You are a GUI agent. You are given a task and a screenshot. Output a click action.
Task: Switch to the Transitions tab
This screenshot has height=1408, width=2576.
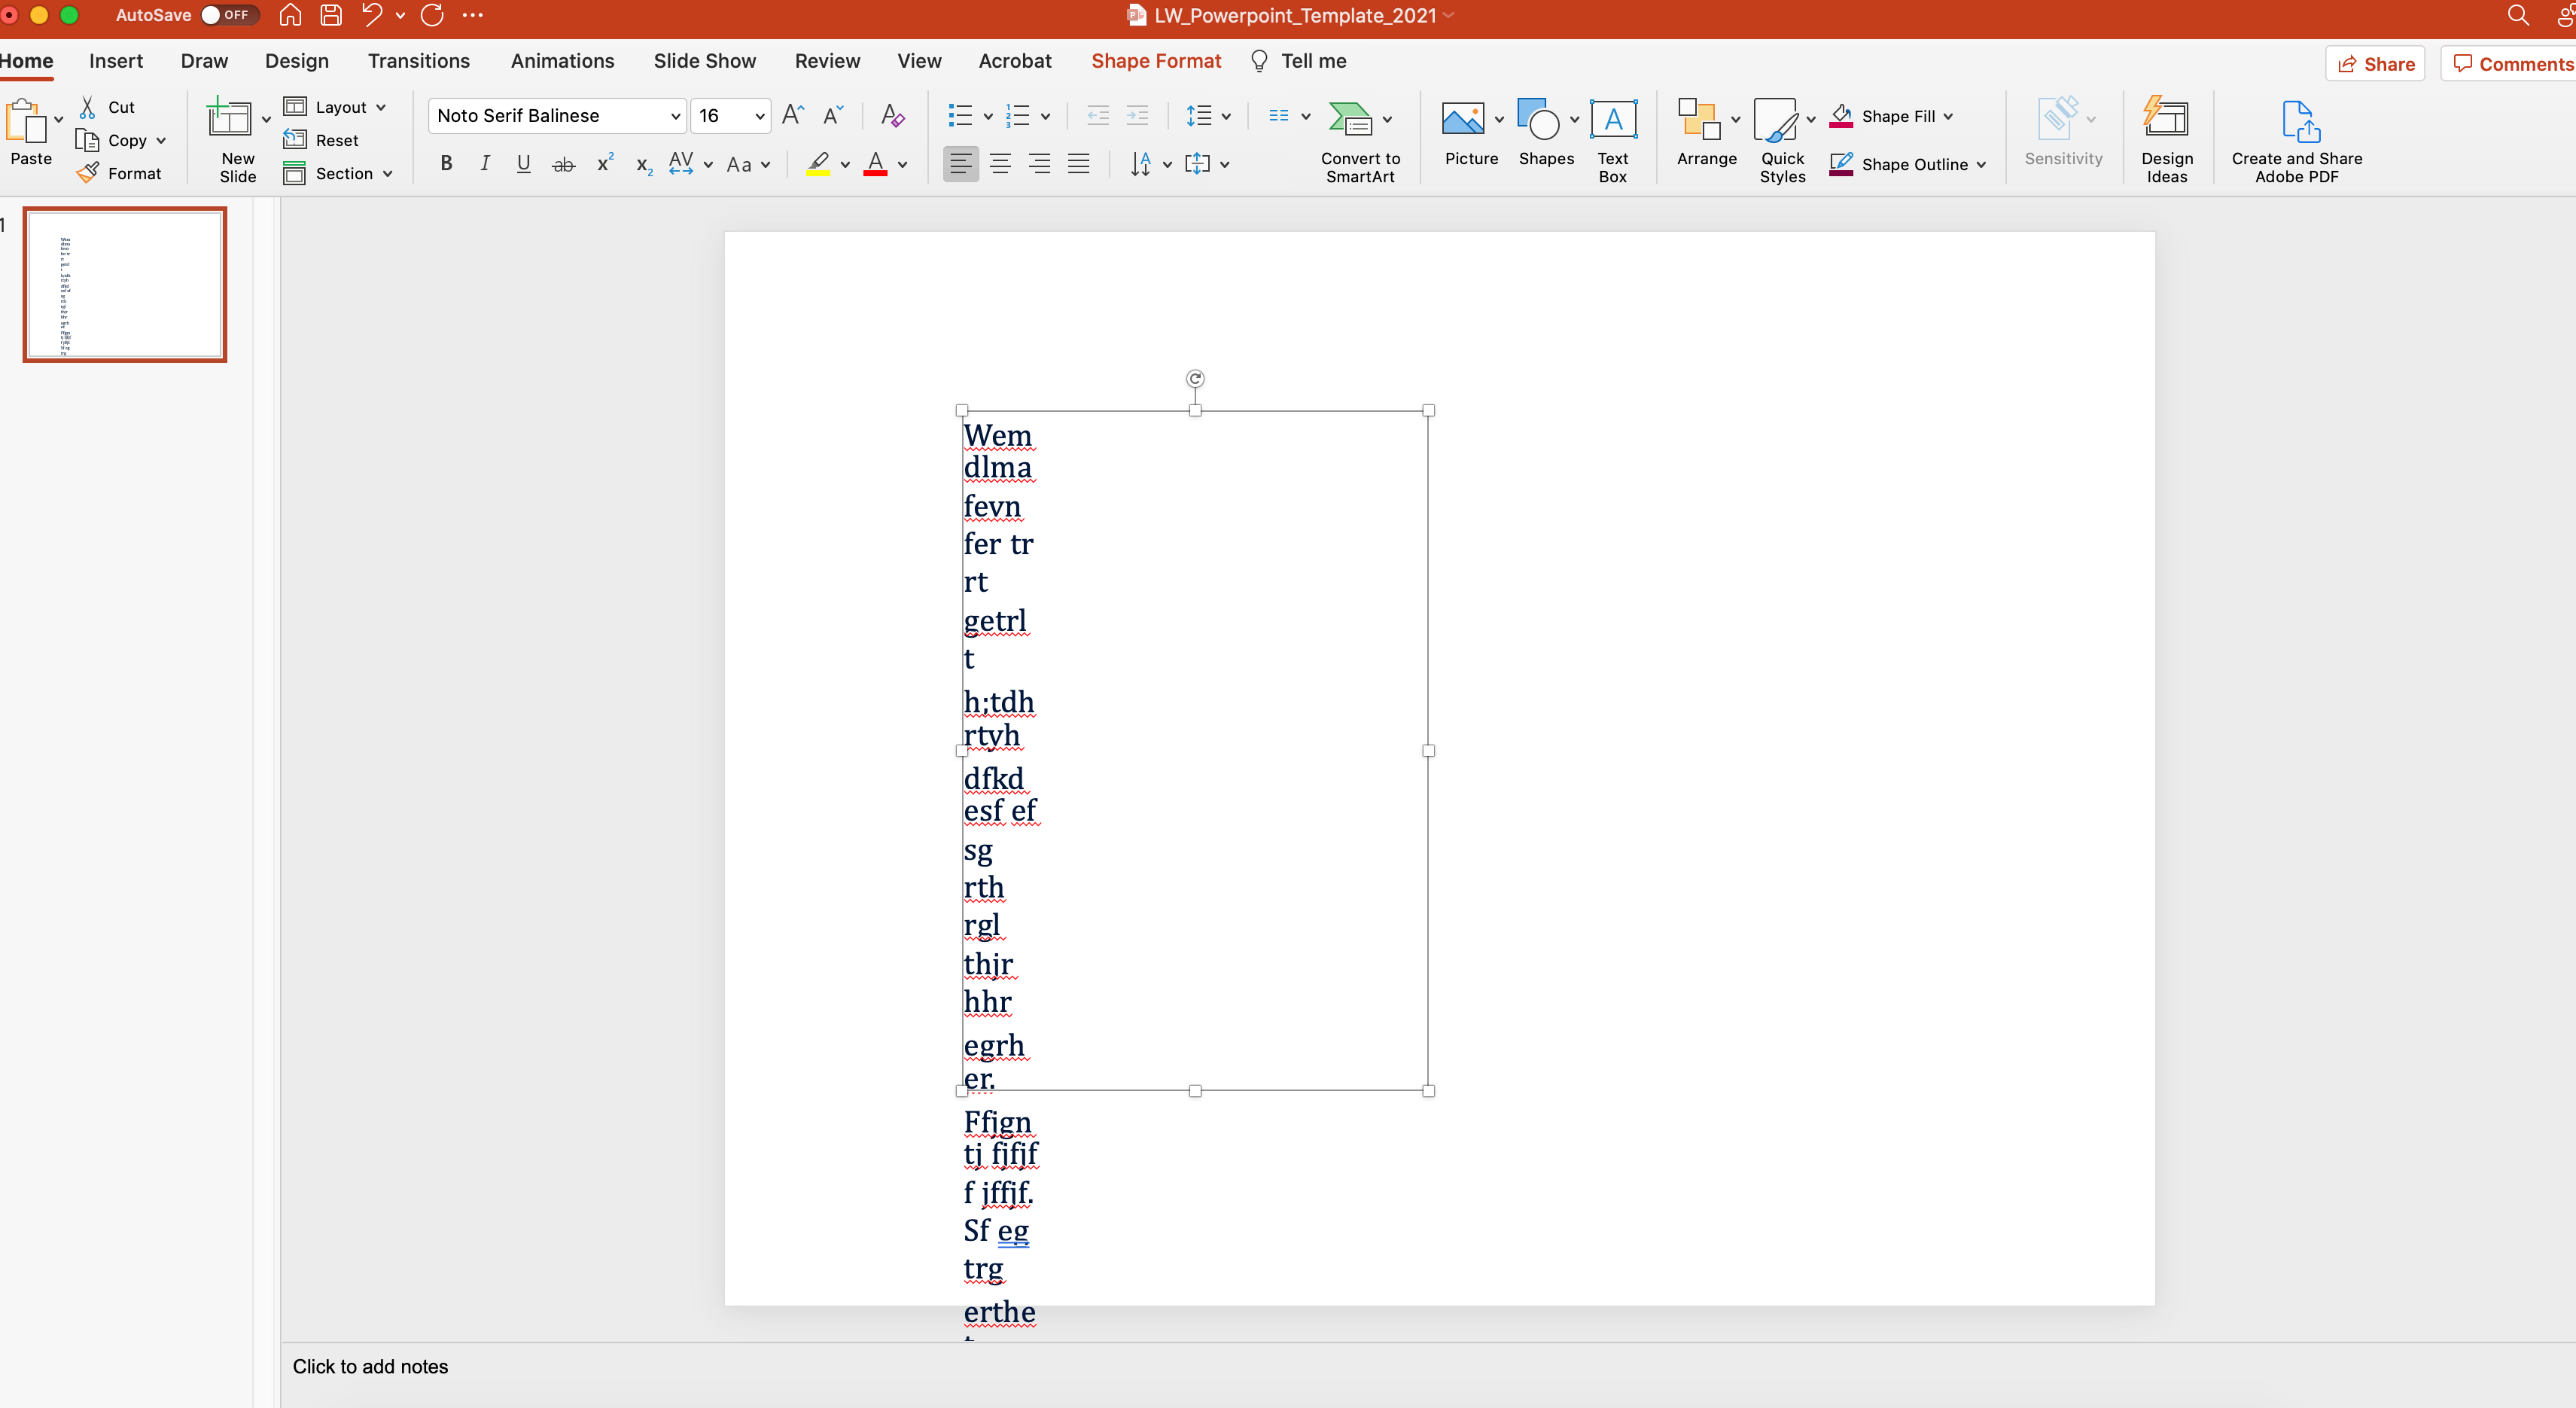click(x=418, y=61)
